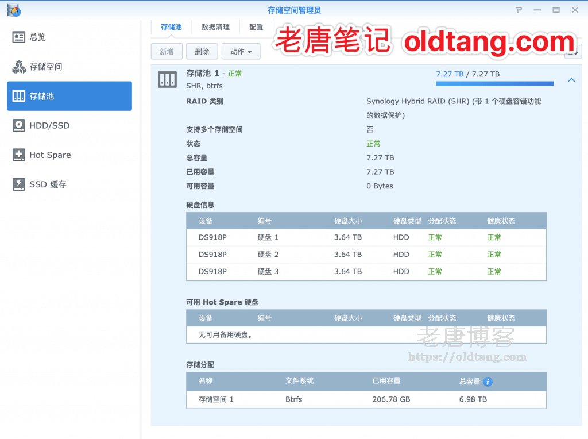Image resolution: width=588 pixels, height=439 pixels.
Task: Select 存储池 in the sidebar
Action: 69,96
